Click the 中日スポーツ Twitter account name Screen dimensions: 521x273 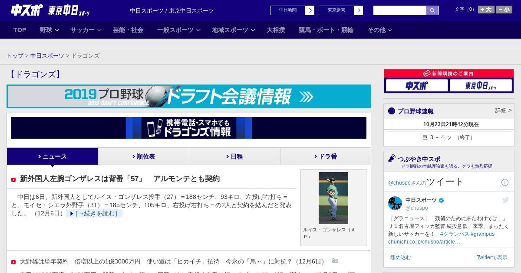[421, 200]
